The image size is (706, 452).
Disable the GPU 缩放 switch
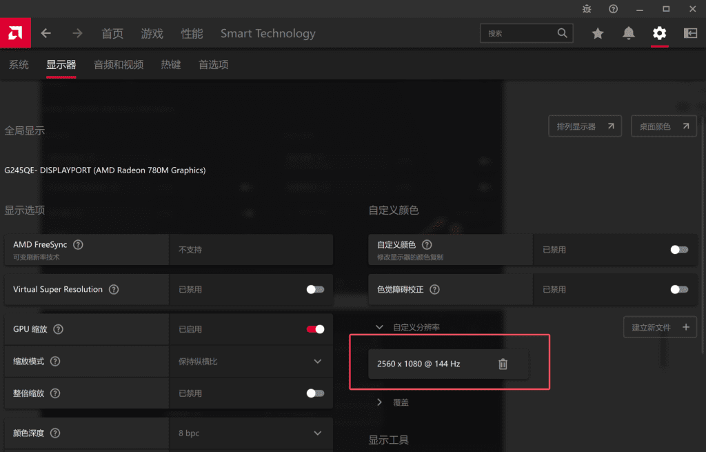[x=315, y=329]
